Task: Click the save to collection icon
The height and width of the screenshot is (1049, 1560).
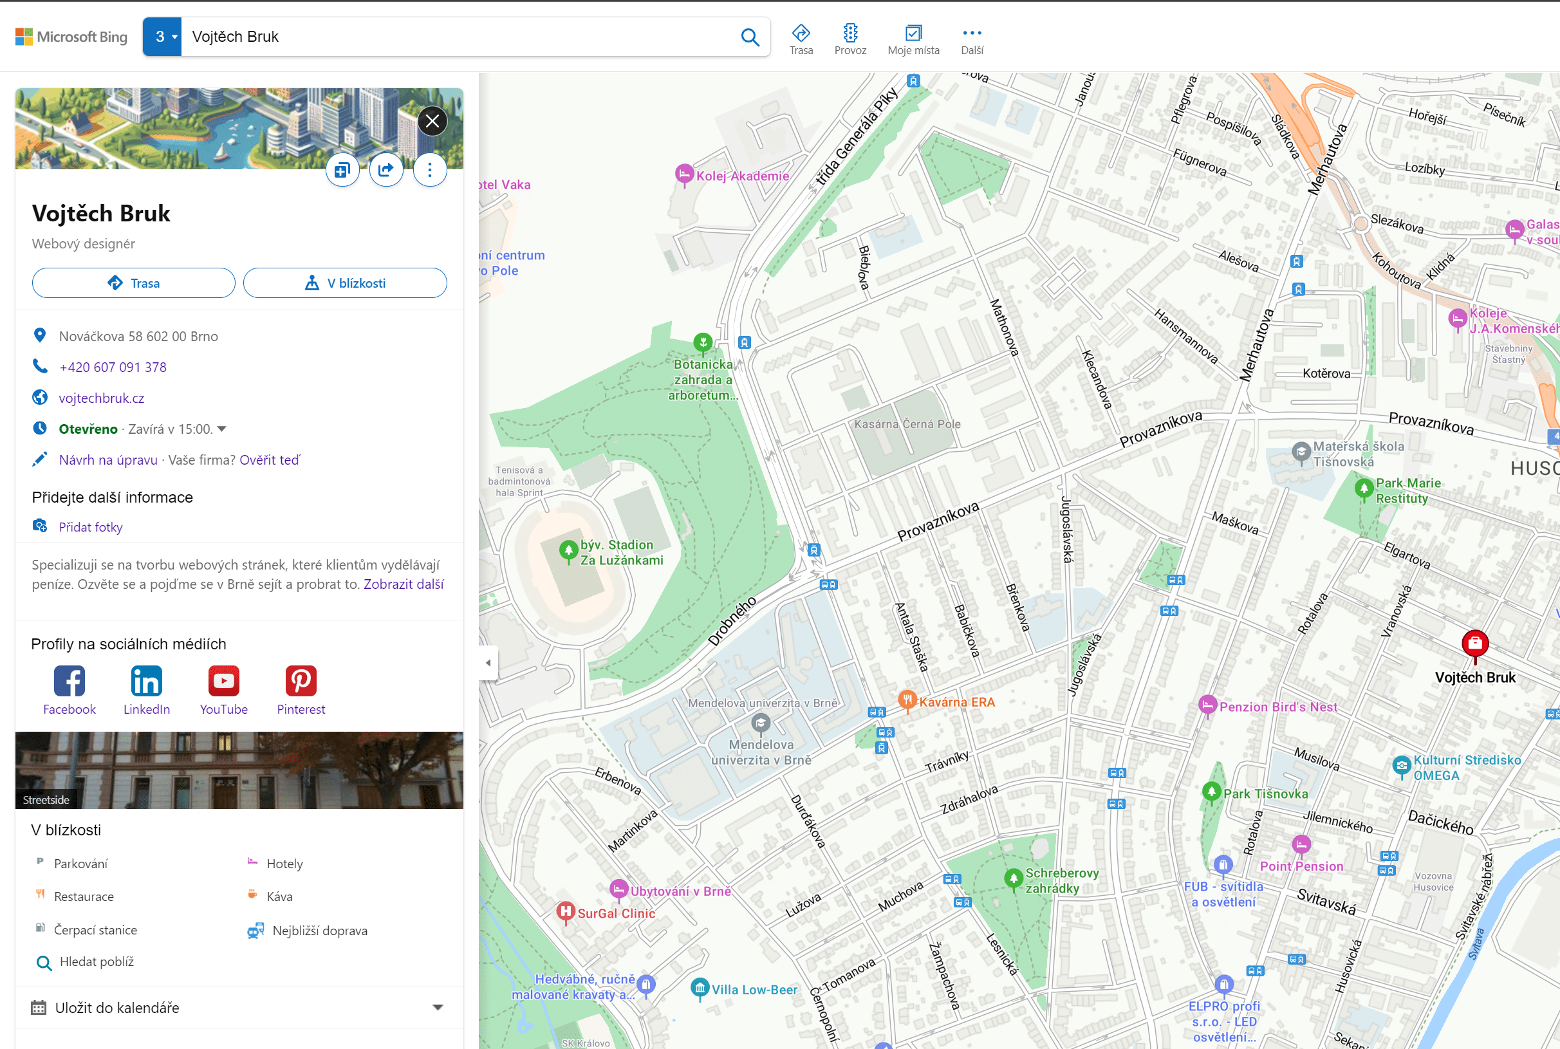Action: pyautogui.click(x=342, y=170)
